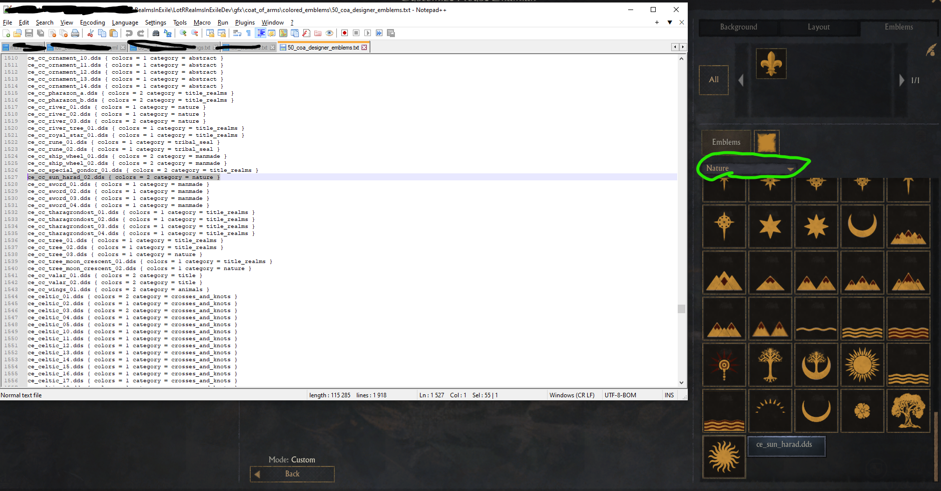Click the Zoom Out magnifier icon

(x=195, y=33)
